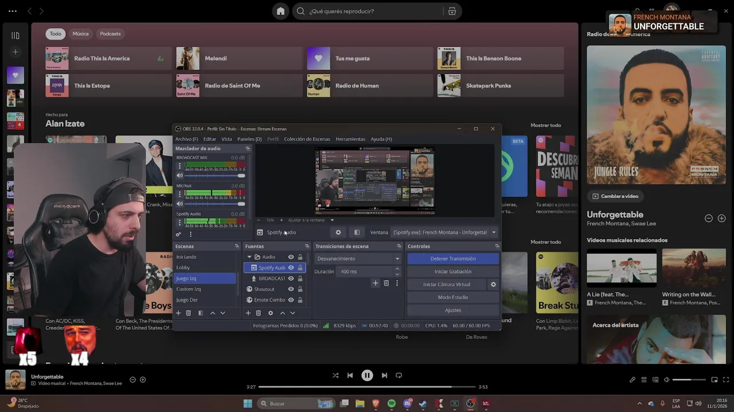
Task: Open the Ajustar a la ventana dropdown
Action: pos(311,220)
